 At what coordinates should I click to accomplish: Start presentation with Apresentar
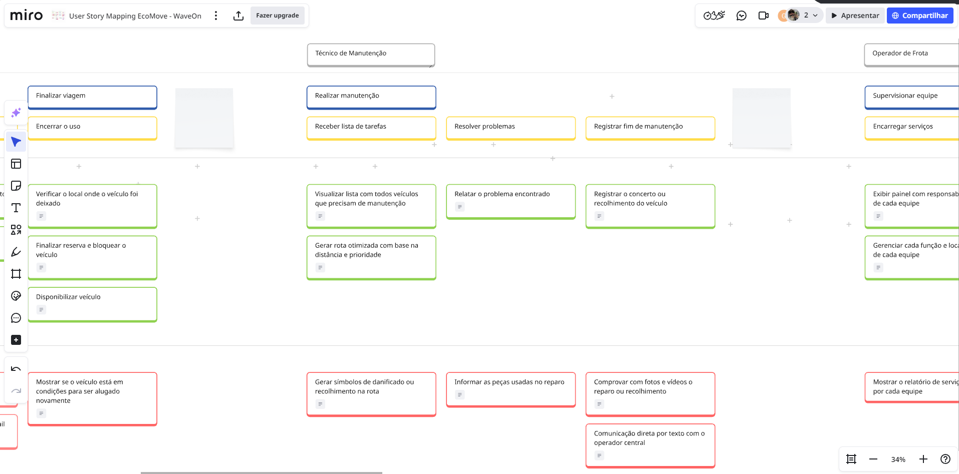coord(855,16)
